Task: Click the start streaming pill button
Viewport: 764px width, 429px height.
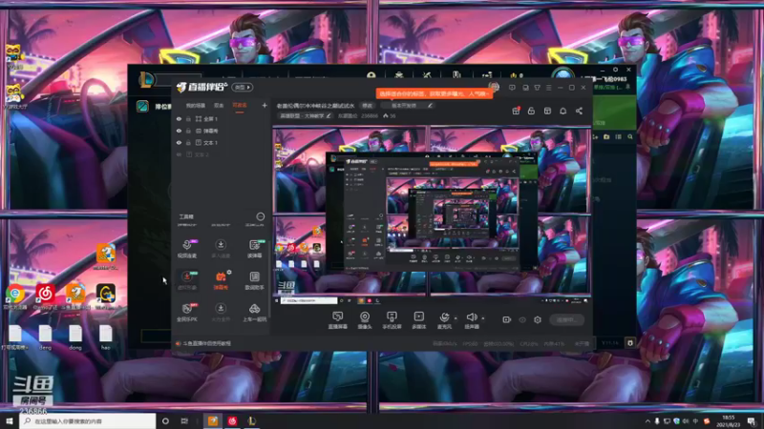Action: [566, 320]
